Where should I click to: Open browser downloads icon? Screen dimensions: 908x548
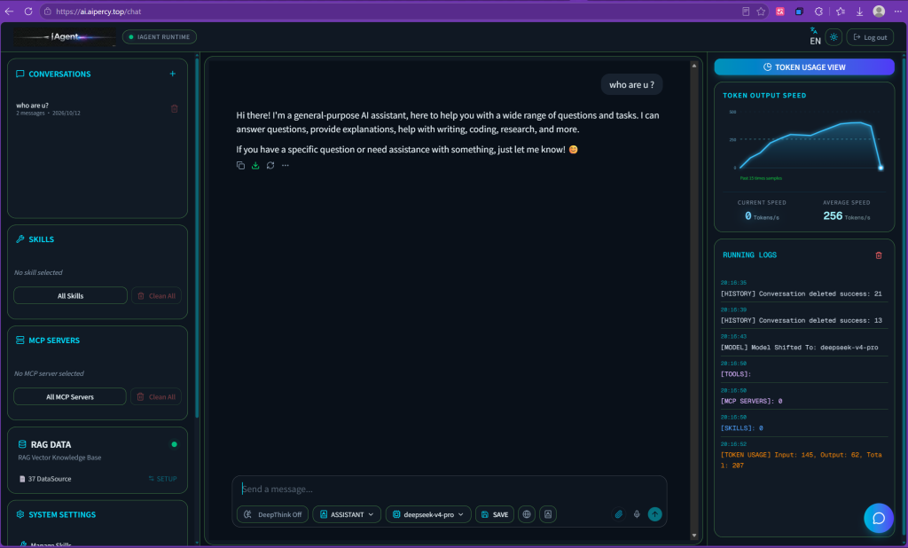pos(859,11)
